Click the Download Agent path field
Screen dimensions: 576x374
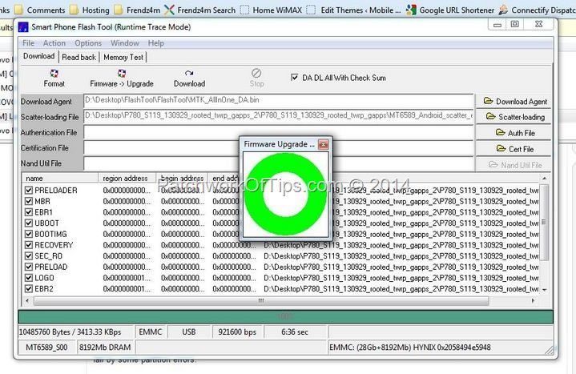(279, 101)
